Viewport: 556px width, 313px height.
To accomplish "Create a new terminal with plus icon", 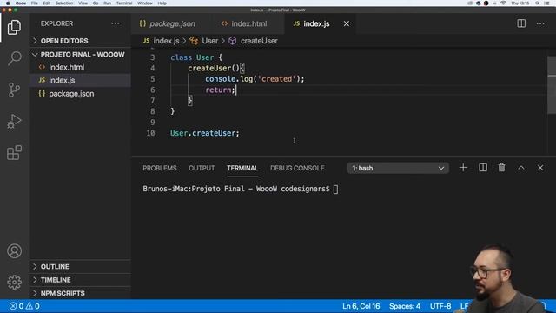I will point(463,168).
